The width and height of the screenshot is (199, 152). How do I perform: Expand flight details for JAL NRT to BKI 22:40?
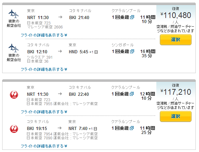[44, 112]
